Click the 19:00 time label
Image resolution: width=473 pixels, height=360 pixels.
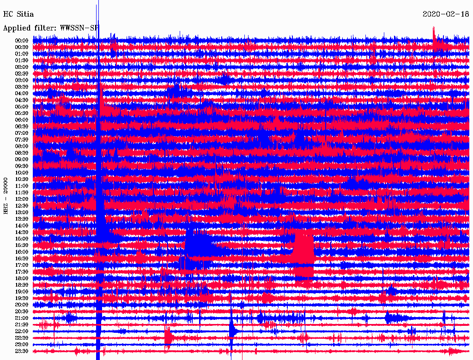(22, 292)
